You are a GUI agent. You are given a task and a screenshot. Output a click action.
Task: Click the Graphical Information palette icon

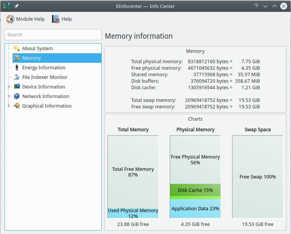(17, 106)
